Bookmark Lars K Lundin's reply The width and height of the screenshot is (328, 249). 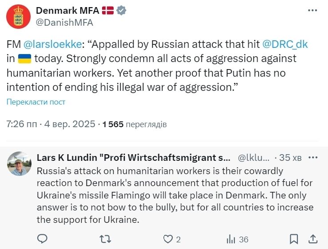point(293,239)
